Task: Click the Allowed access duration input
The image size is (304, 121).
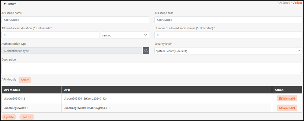Action: [51, 35]
